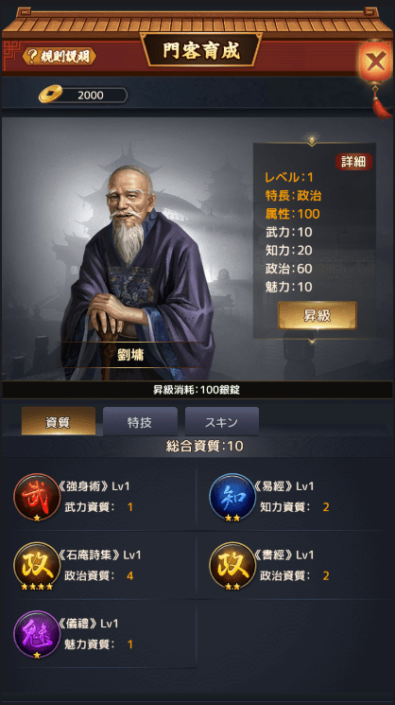This screenshot has height=705, width=395.
Task: Expand the top arrow of stats panel
Action: pos(312,141)
